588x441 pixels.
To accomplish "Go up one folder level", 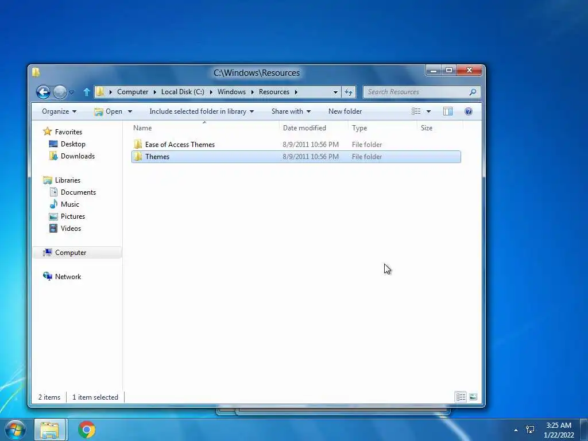I will tap(86, 92).
